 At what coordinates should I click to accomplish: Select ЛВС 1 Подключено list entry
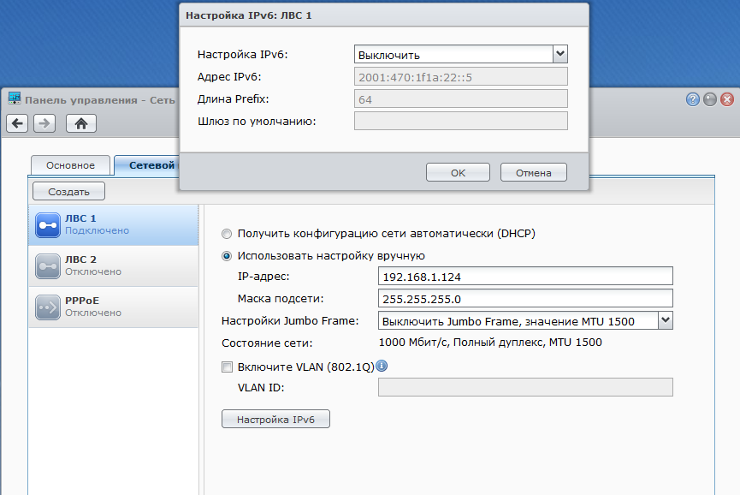113,225
